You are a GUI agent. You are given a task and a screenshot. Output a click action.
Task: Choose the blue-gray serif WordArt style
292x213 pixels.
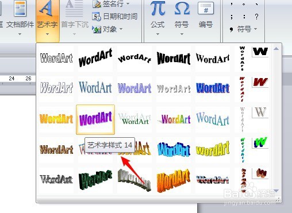point(95,88)
